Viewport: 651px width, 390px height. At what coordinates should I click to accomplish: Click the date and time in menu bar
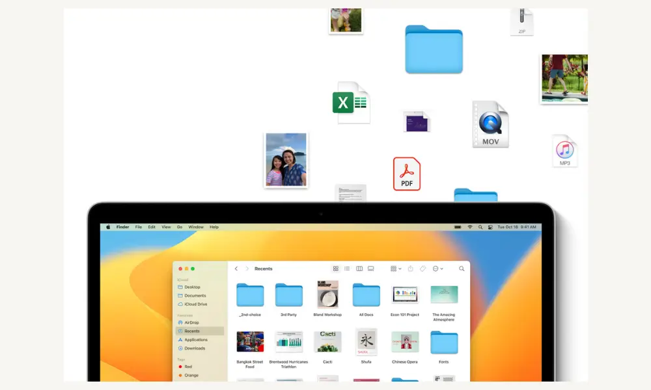[x=517, y=227]
